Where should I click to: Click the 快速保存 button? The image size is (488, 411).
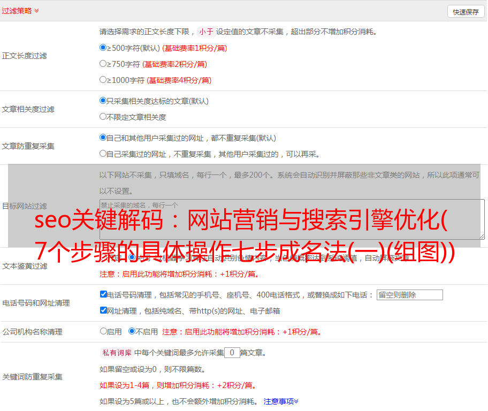click(466, 12)
